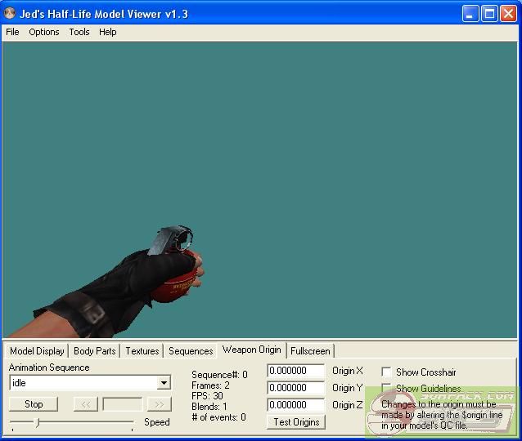The width and height of the screenshot is (522, 441).
Task: Switch to the Model Display tab
Action: [x=37, y=351]
